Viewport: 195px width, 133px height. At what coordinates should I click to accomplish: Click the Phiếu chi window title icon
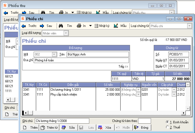point(23,19)
